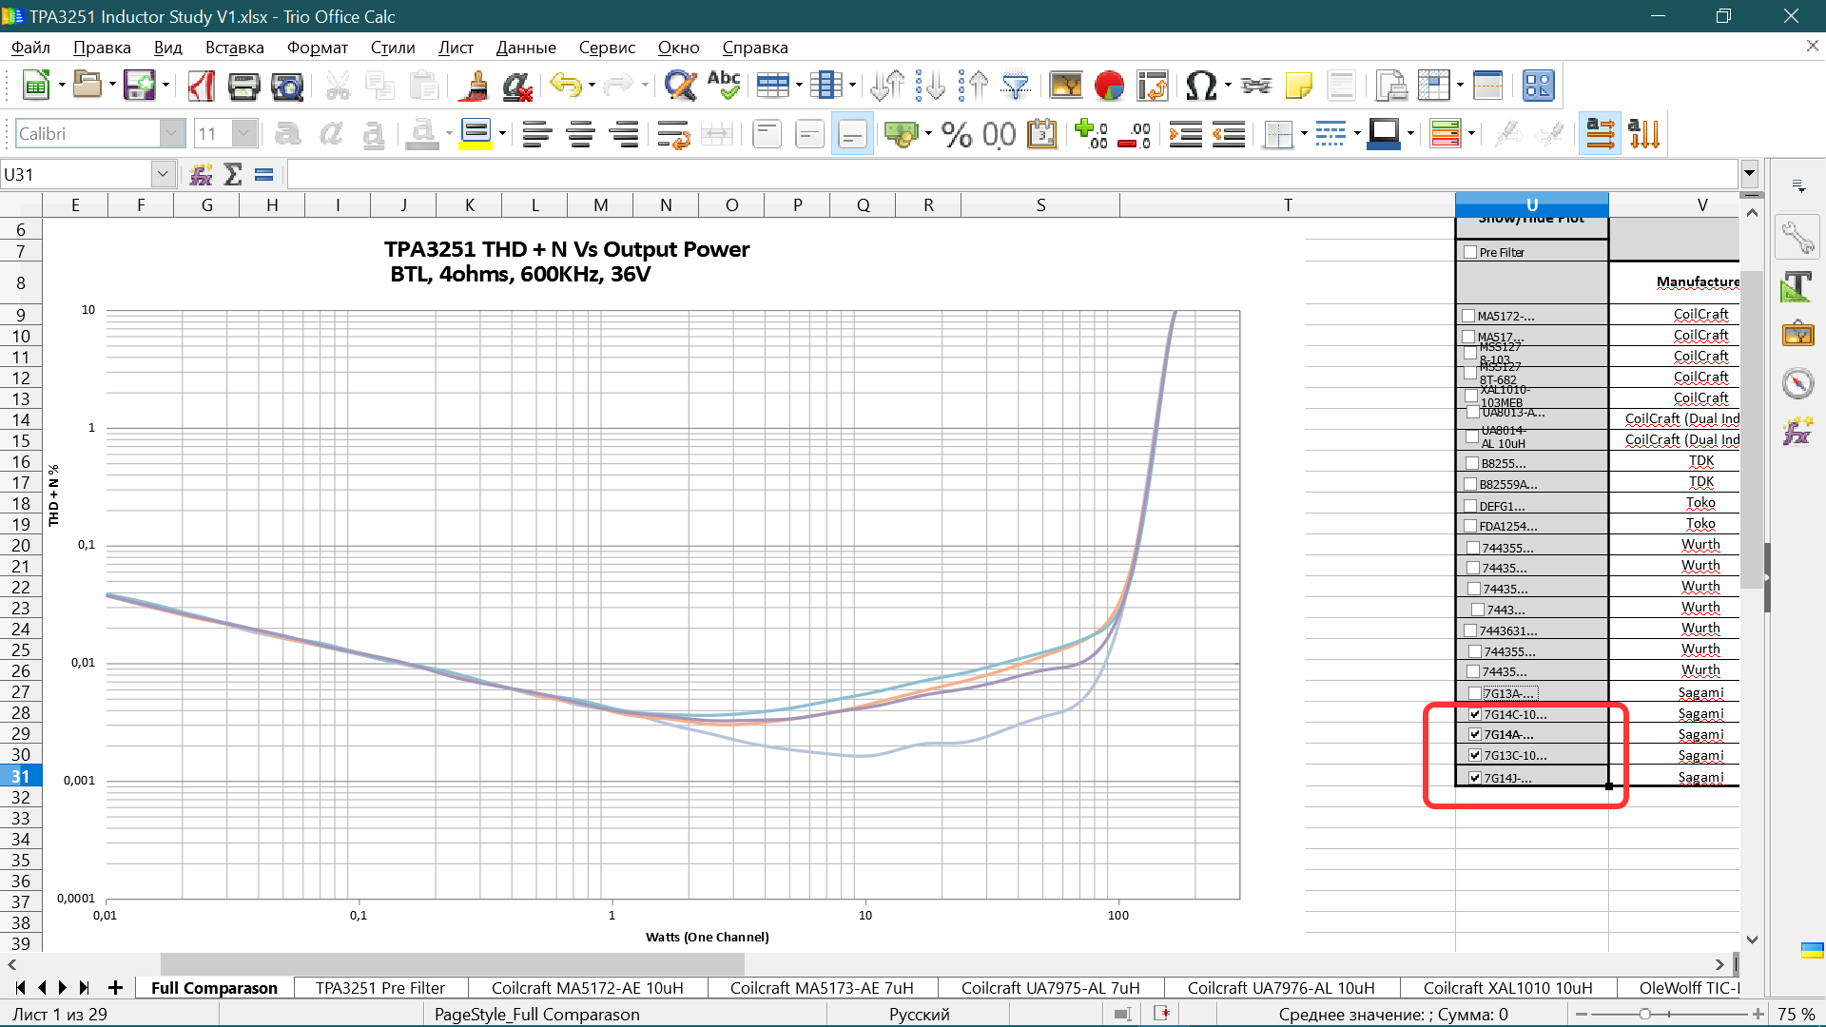
Task: Click the Save document icon
Action: tap(139, 86)
